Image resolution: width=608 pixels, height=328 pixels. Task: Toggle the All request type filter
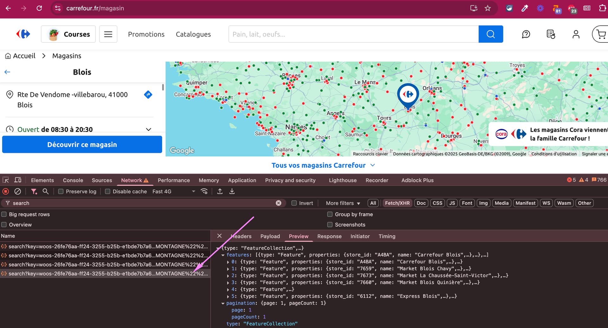tap(373, 203)
